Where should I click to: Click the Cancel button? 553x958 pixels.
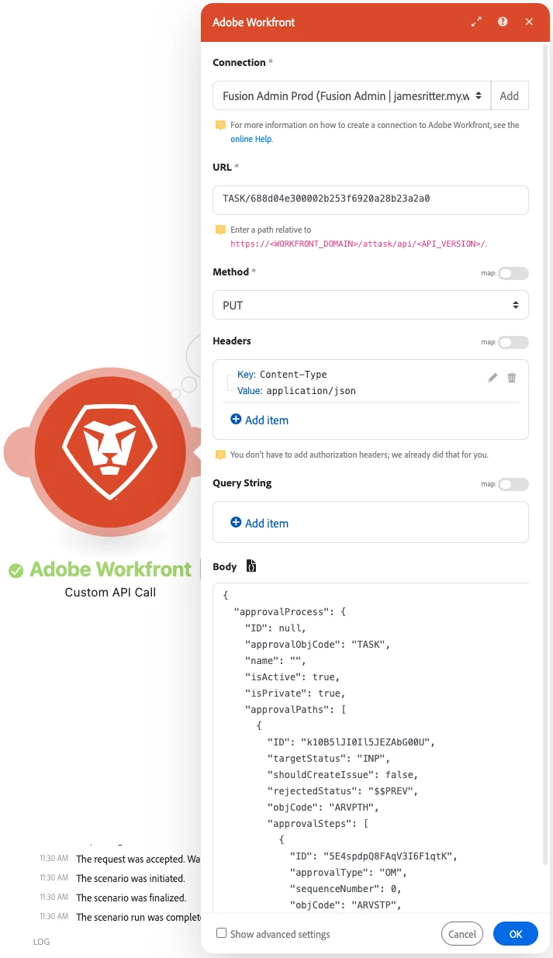coord(462,934)
